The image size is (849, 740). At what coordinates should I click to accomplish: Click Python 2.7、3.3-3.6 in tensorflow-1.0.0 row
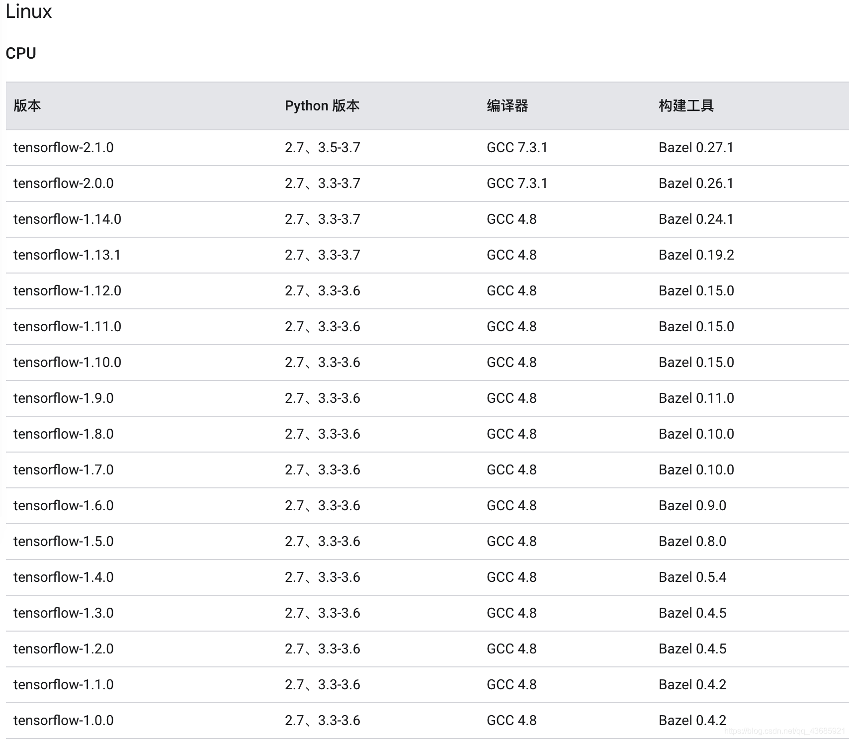coord(323,721)
